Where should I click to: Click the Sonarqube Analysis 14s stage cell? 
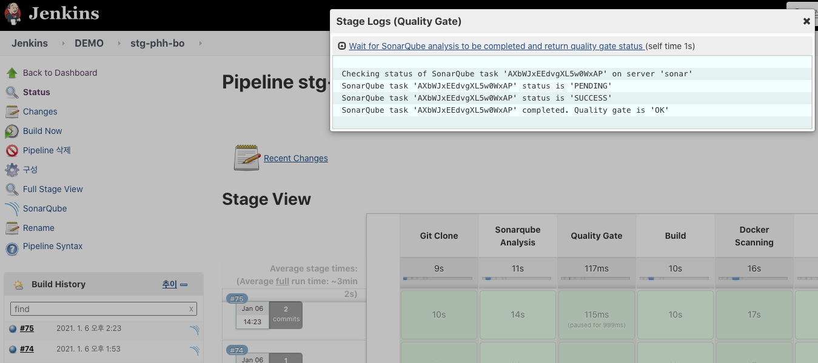tap(518, 315)
